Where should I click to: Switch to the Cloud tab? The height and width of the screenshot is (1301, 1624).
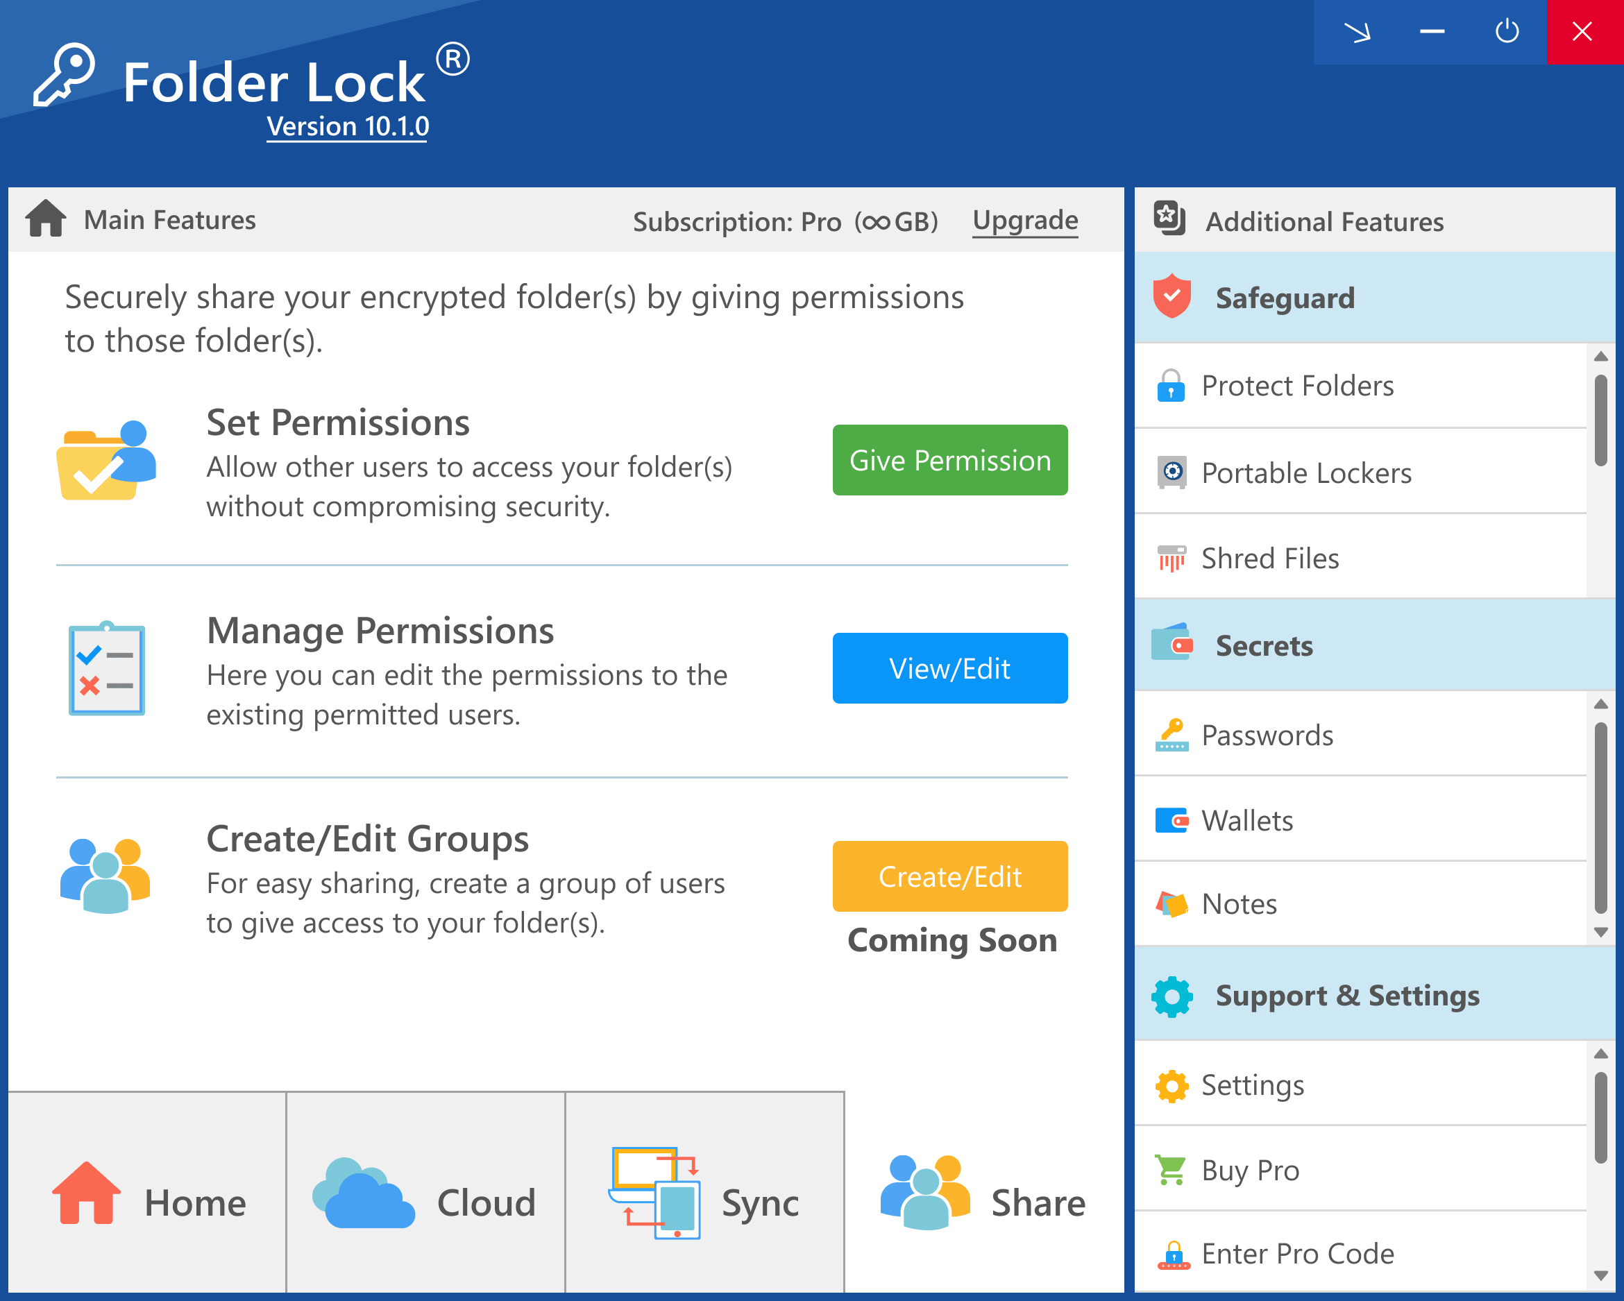pyautogui.click(x=425, y=1193)
